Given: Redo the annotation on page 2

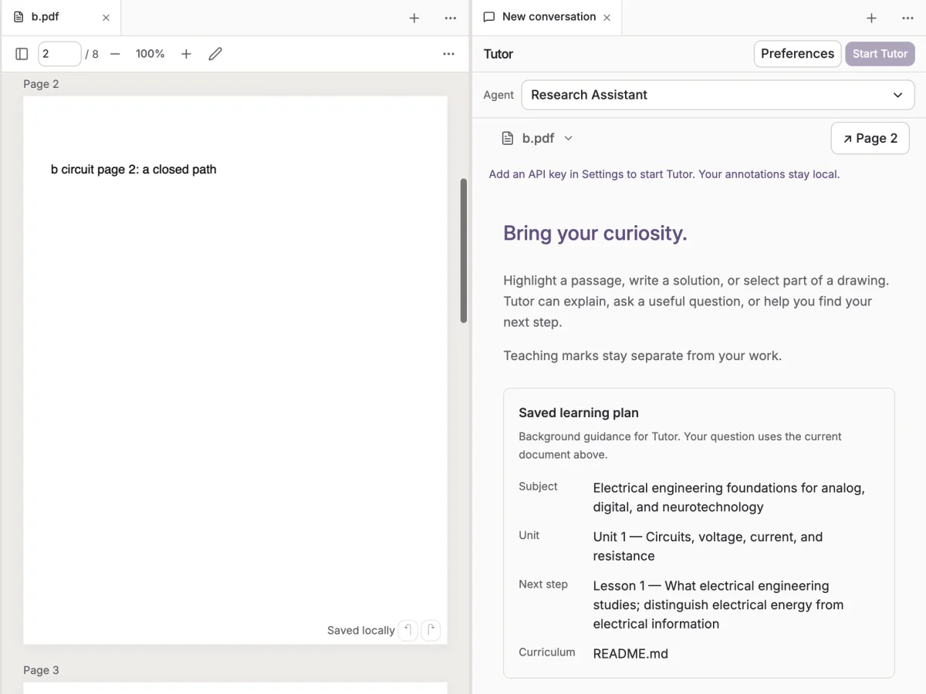Looking at the screenshot, I should [x=431, y=630].
